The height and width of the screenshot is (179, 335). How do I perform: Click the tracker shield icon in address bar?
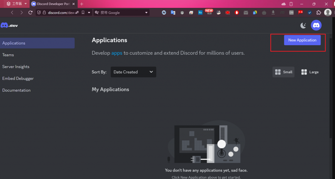(39, 13)
